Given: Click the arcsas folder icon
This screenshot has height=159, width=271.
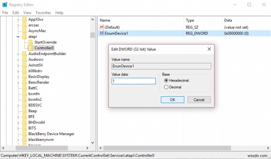Looking at the screenshot, I should point(24,25).
